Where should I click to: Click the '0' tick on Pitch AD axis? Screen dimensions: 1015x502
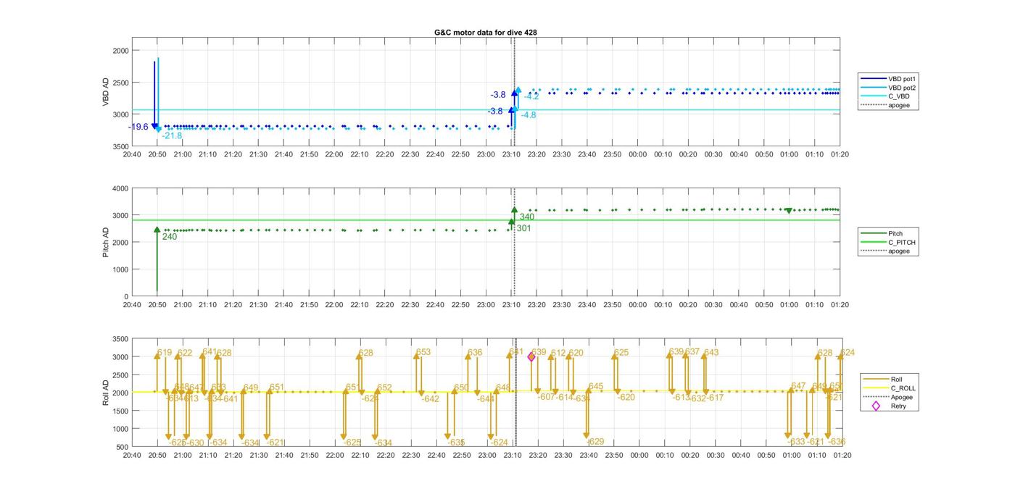pos(126,297)
